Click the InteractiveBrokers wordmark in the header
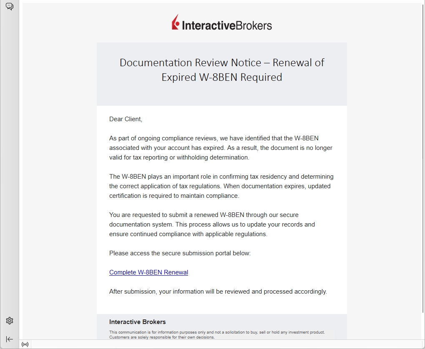 point(227,25)
